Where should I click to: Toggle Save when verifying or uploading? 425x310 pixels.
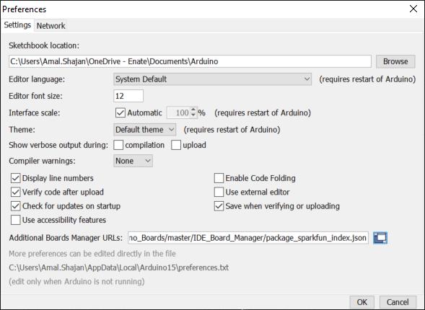(x=219, y=206)
